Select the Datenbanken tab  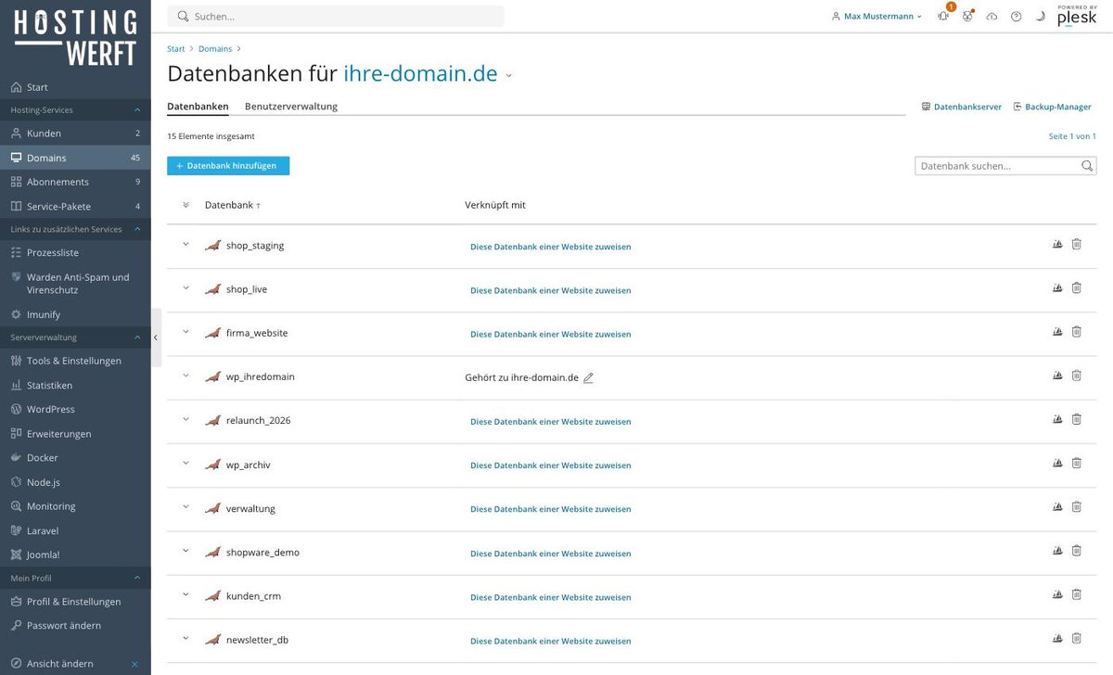pos(198,106)
